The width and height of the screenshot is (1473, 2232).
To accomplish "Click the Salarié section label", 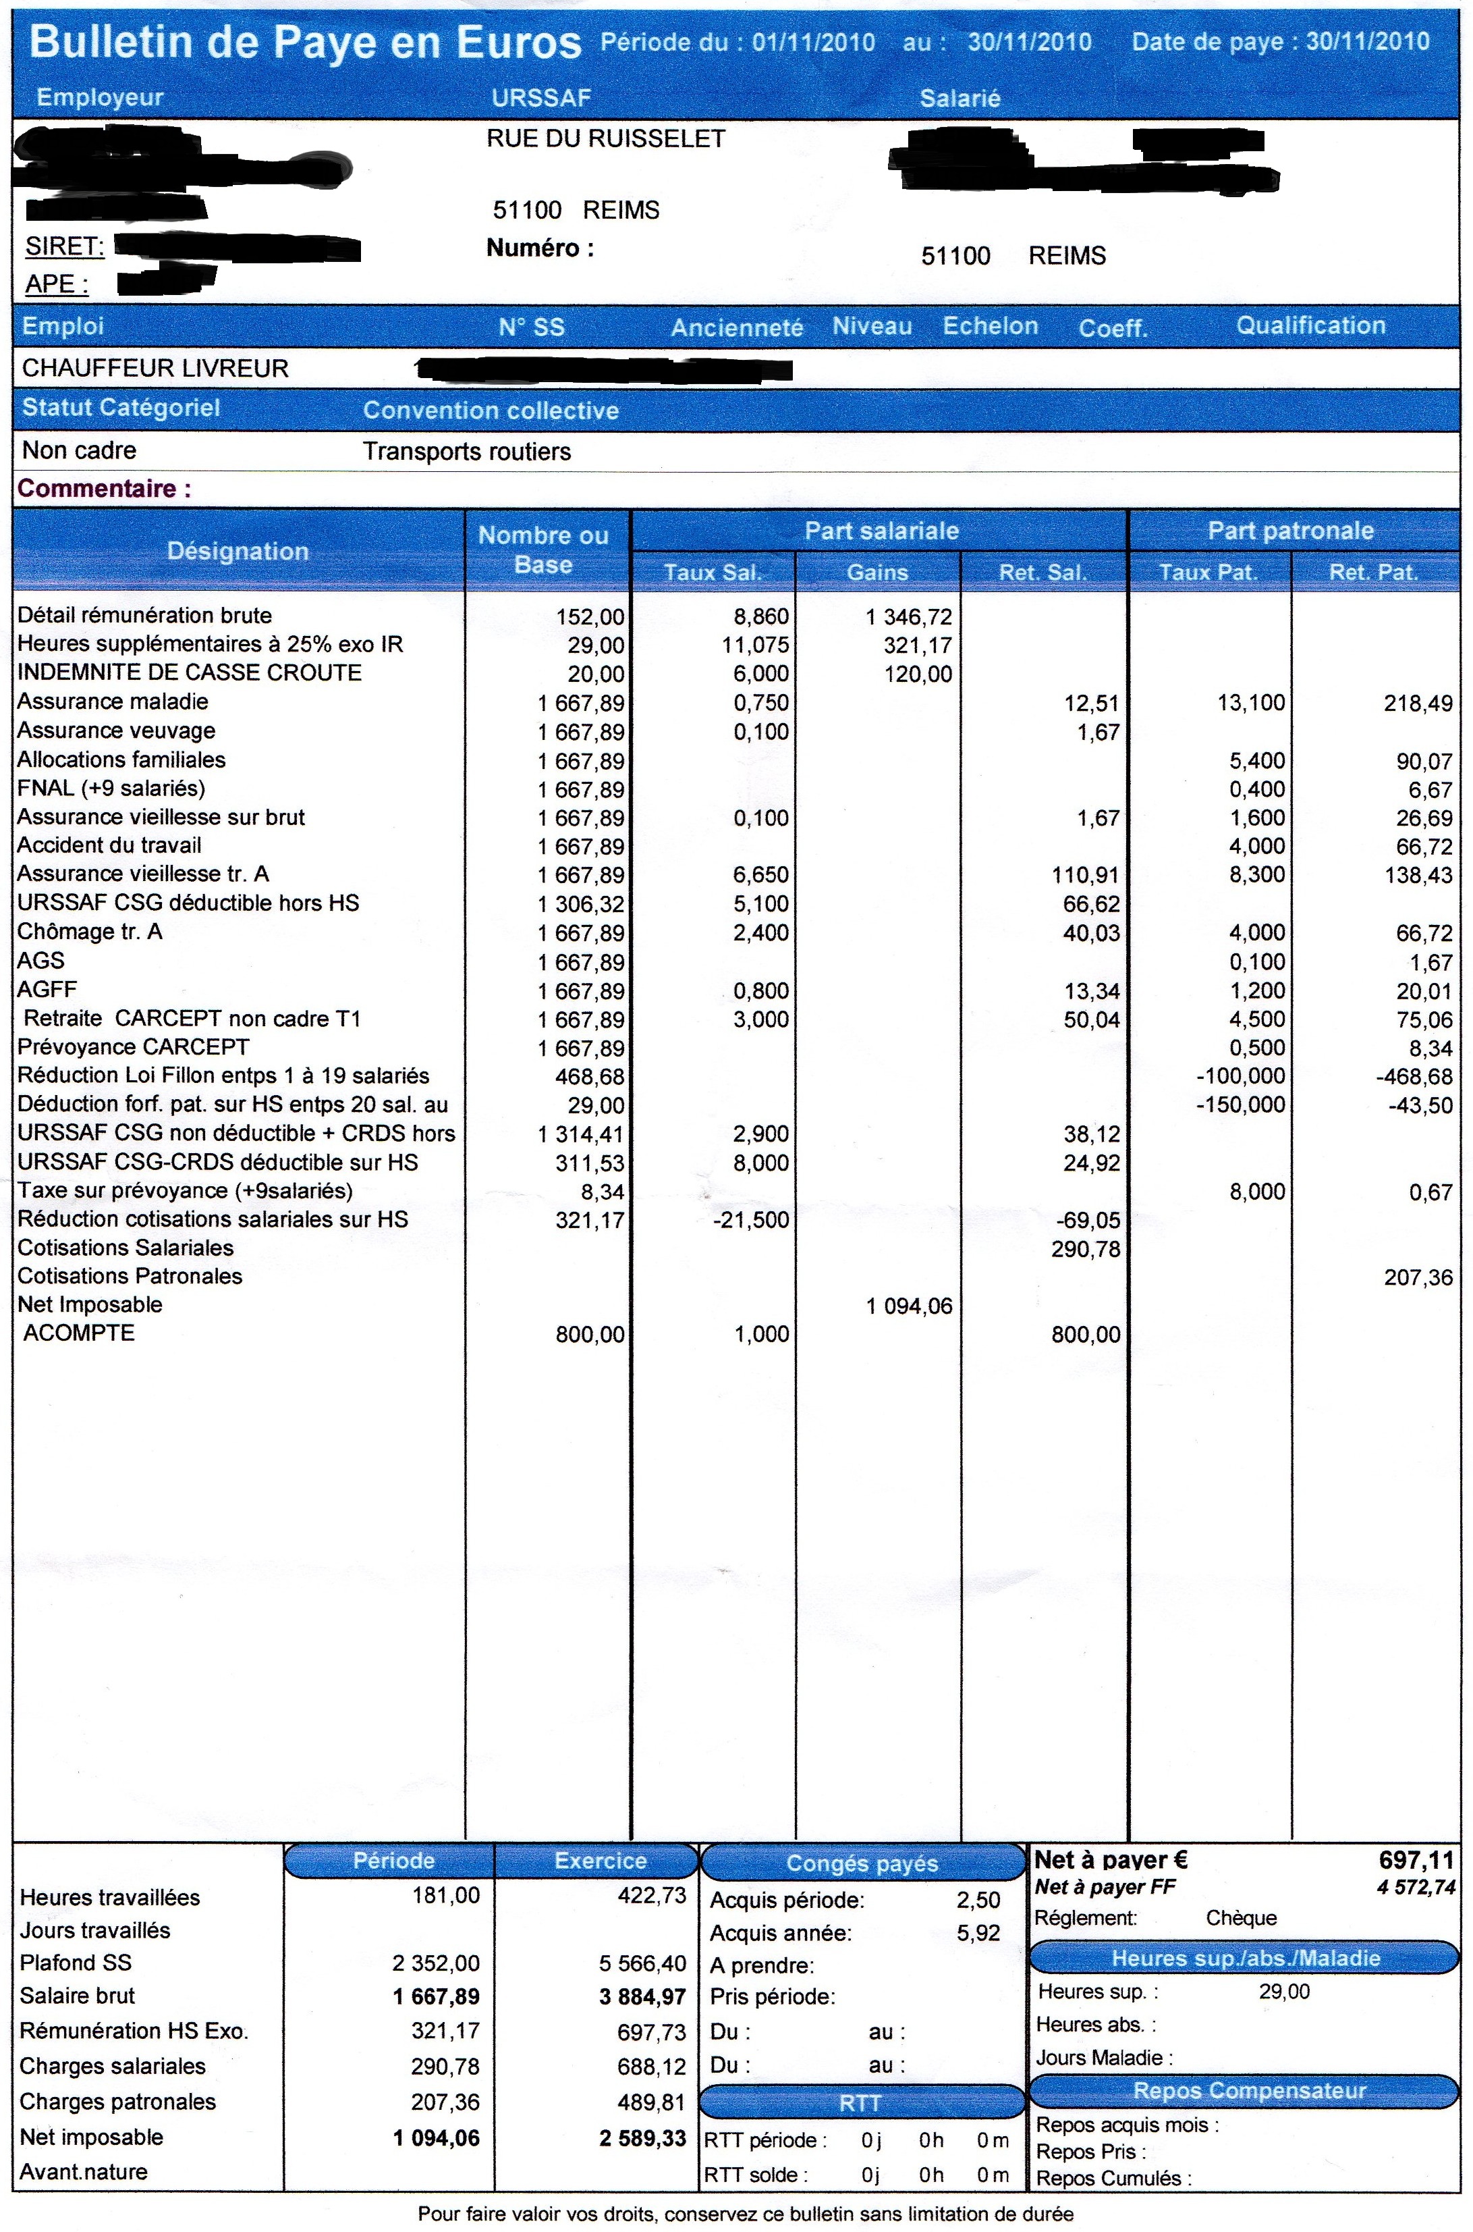I will click(x=962, y=98).
